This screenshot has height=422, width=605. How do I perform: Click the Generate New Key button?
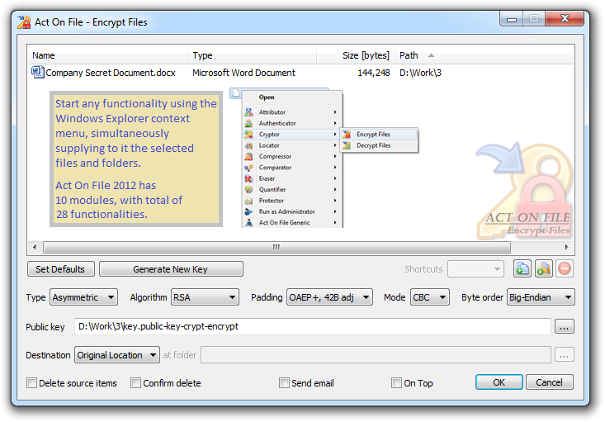[171, 269]
